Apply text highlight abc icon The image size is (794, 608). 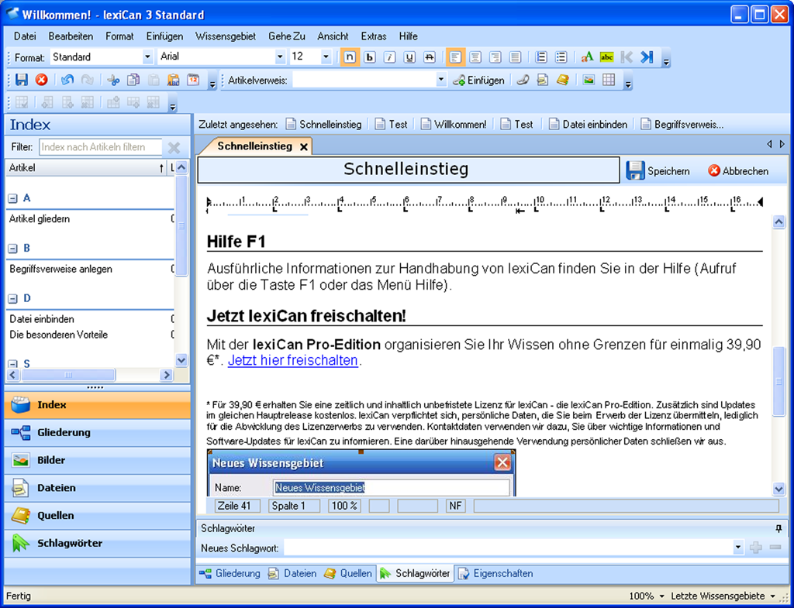click(x=606, y=57)
